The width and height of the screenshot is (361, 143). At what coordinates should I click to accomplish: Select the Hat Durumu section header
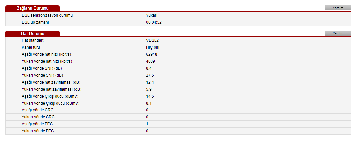(x=33, y=33)
